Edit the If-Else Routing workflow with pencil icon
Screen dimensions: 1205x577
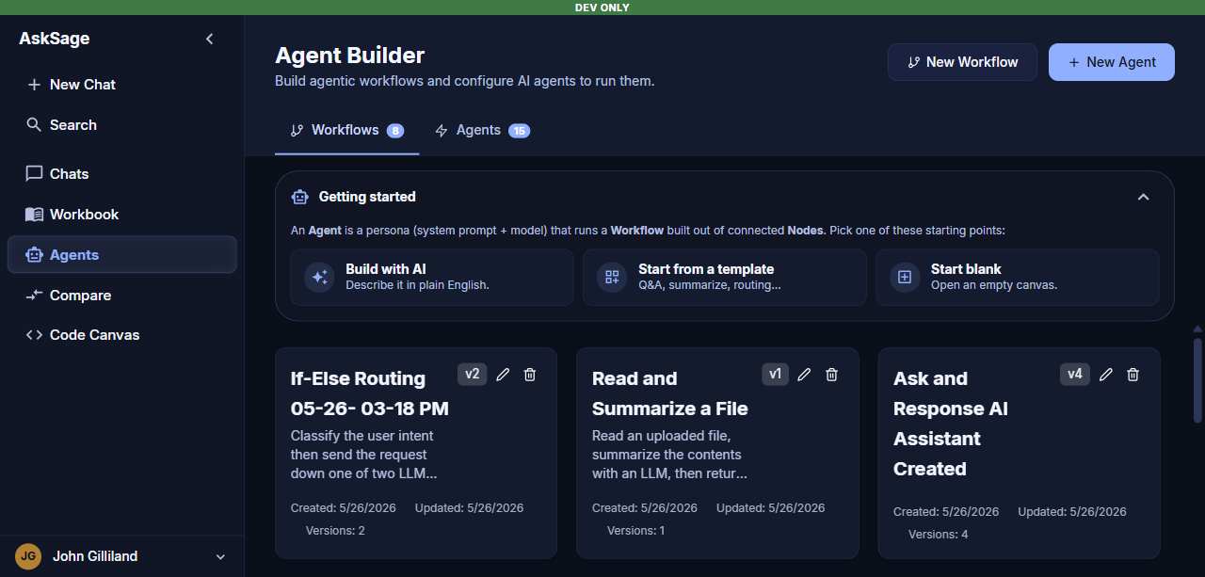[504, 375]
